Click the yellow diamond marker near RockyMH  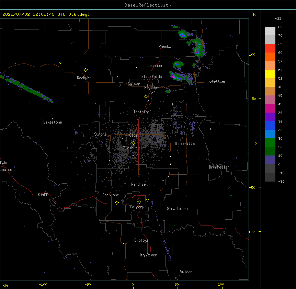coord(86,70)
